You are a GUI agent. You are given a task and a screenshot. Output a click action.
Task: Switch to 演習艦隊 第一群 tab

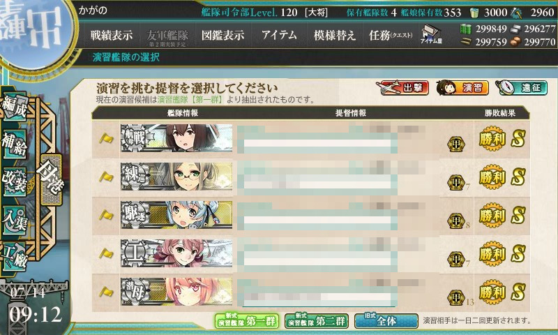click(x=246, y=321)
